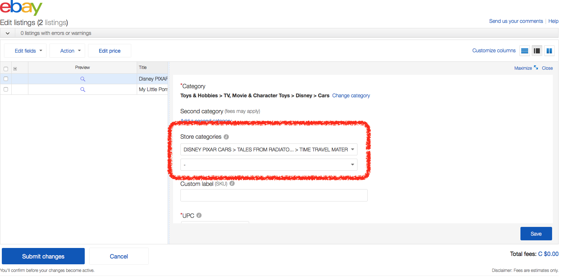Switch to the side-panel view icon
Screen dimensions: 563x277
tap(537, 51)
